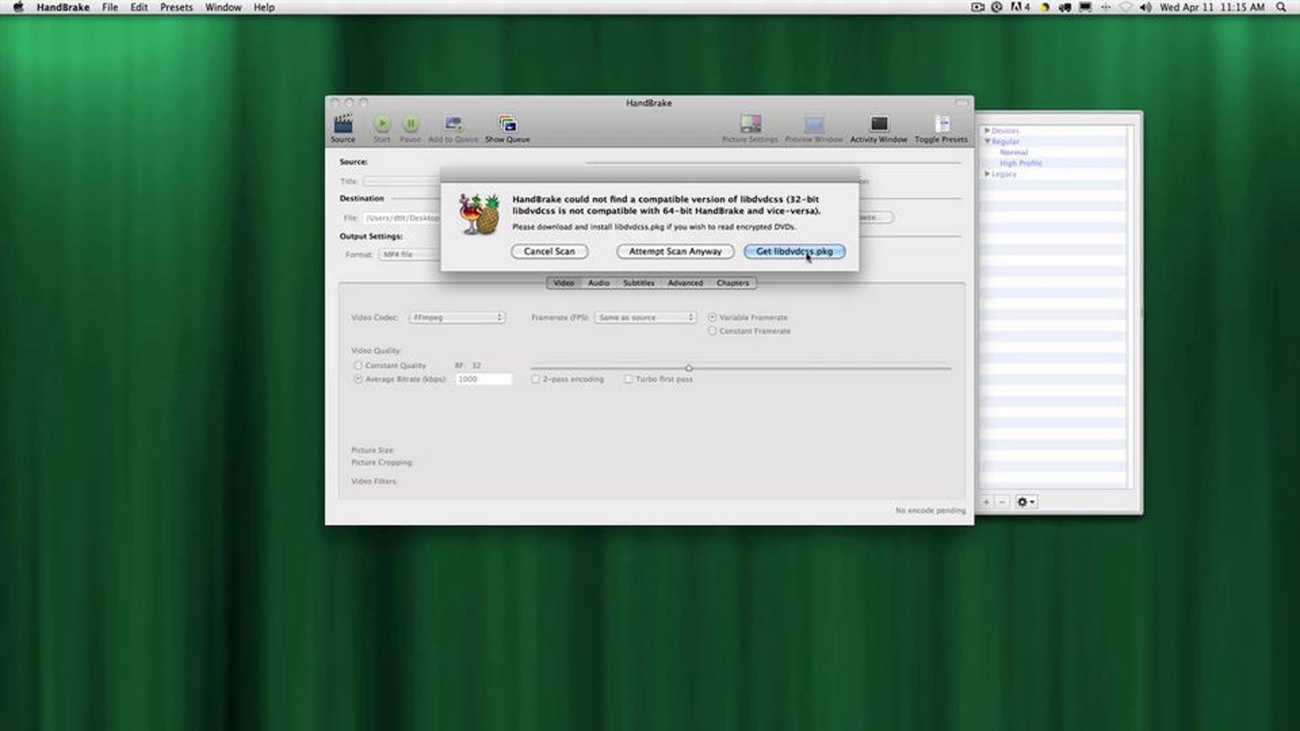The image size is (1300, 731).
Task: Open the Presets menu in the menu bar
Action: tap(176, 7)
